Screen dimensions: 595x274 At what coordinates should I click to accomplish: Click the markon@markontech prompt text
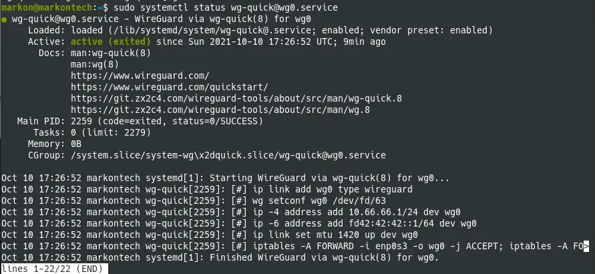(x=46, y=7)
